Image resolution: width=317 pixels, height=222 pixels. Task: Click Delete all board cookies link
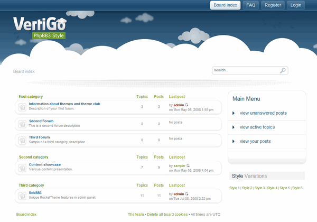[167, 214]
